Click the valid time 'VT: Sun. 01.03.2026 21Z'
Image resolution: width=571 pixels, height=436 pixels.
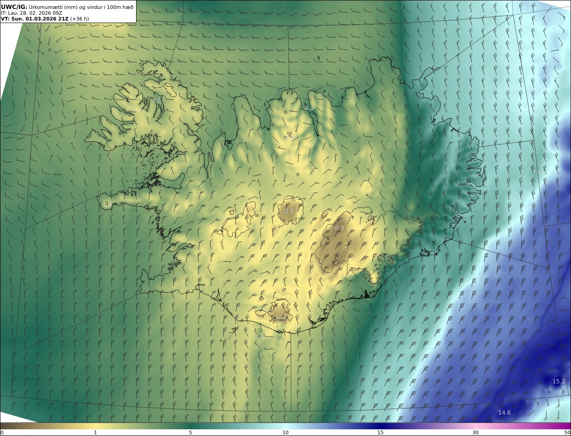(x=34, y=19)
